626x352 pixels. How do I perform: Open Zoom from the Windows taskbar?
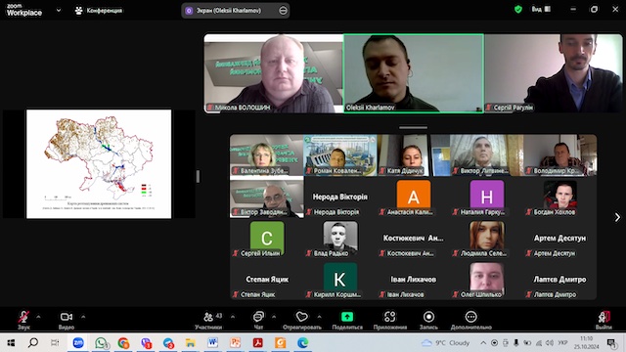78,342
